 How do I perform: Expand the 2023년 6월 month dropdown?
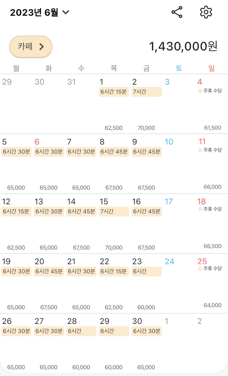tap(40, 12)
